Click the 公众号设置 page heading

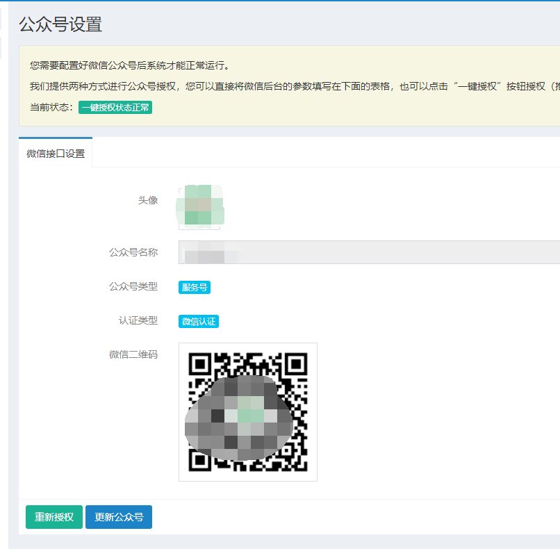[x=60, y=24]
